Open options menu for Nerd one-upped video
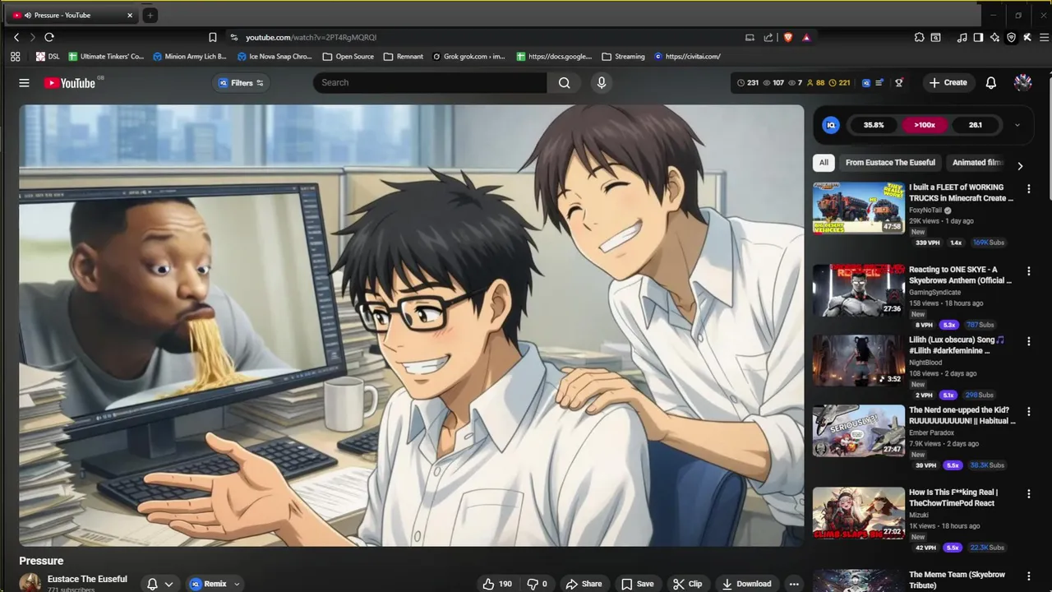Screen dimensions: 1052x592 click(x=1028, y=411)
